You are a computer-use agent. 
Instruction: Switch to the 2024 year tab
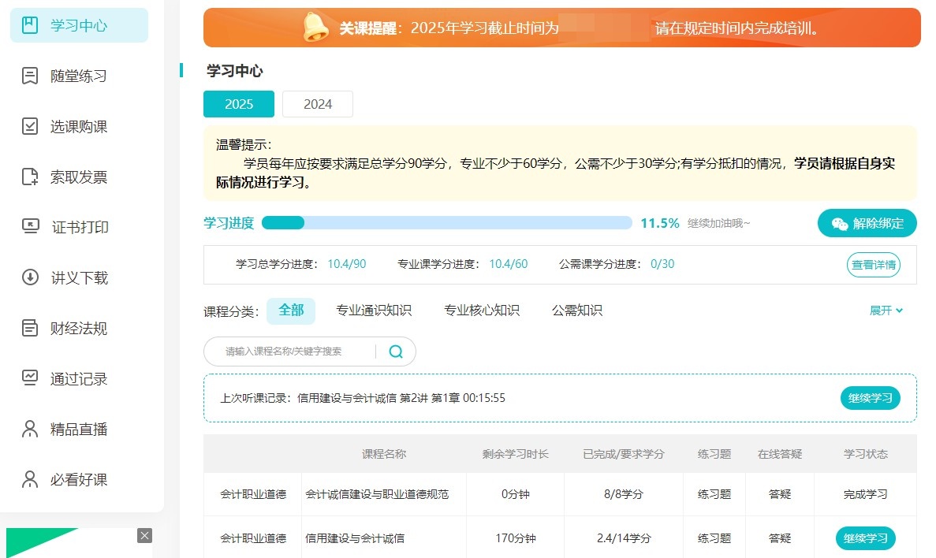[x=317, y=103]
